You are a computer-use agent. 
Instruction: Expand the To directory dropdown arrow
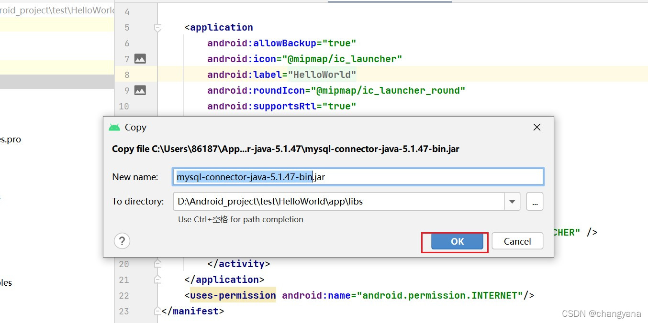click(512, 202)
